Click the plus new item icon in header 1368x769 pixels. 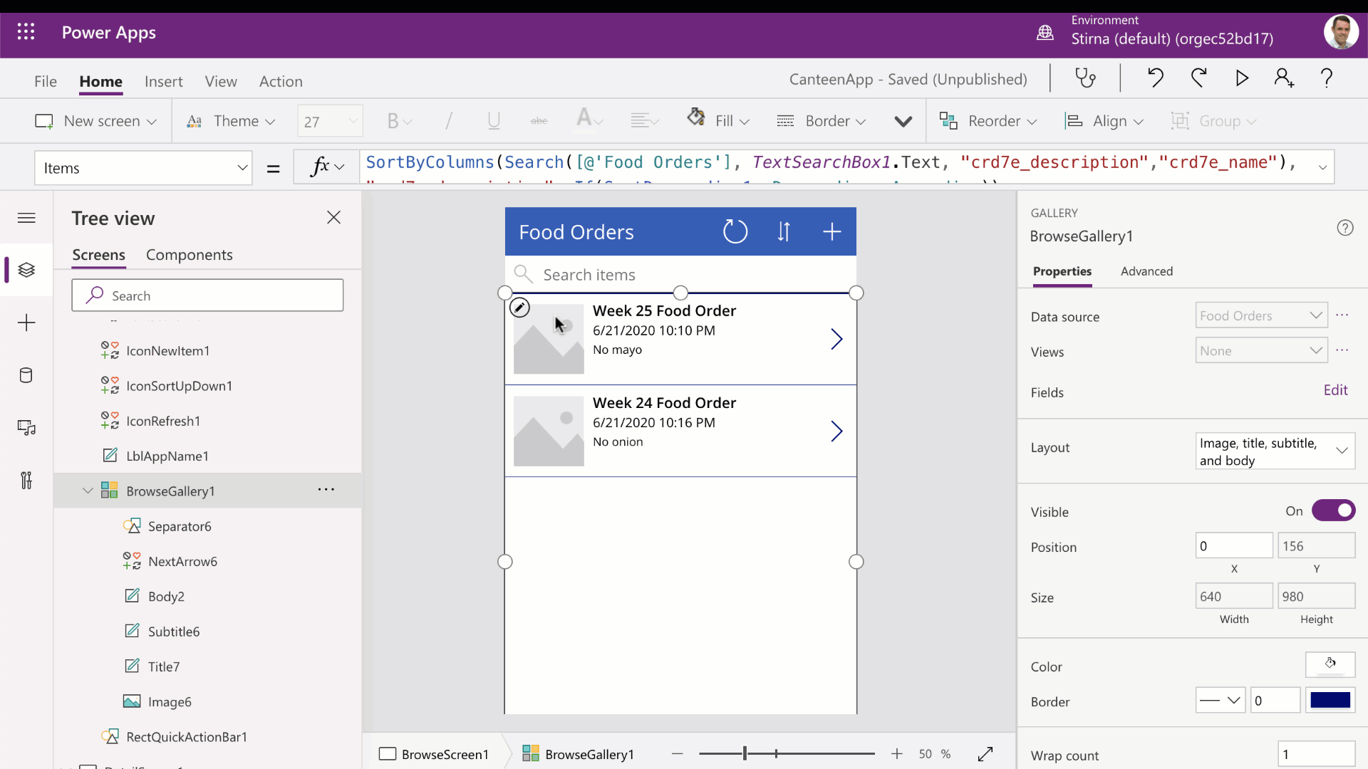click(x=832, y=231)
